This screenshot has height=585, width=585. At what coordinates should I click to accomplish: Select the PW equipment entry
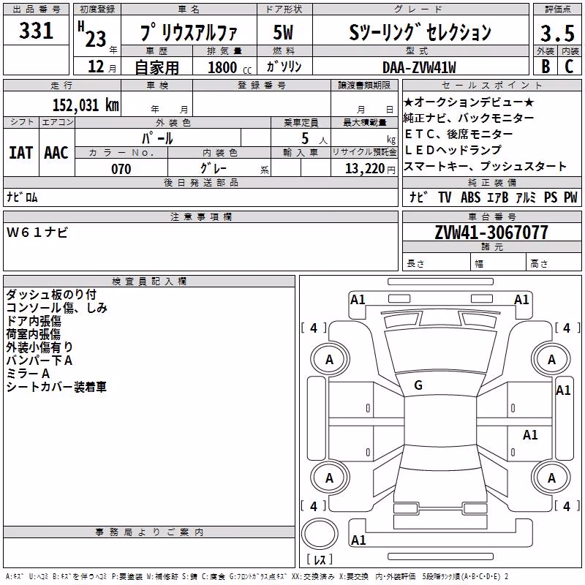[x=570, y=197]
